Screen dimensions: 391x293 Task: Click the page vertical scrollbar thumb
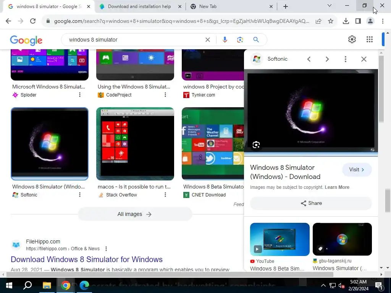[x=388, y=200]
